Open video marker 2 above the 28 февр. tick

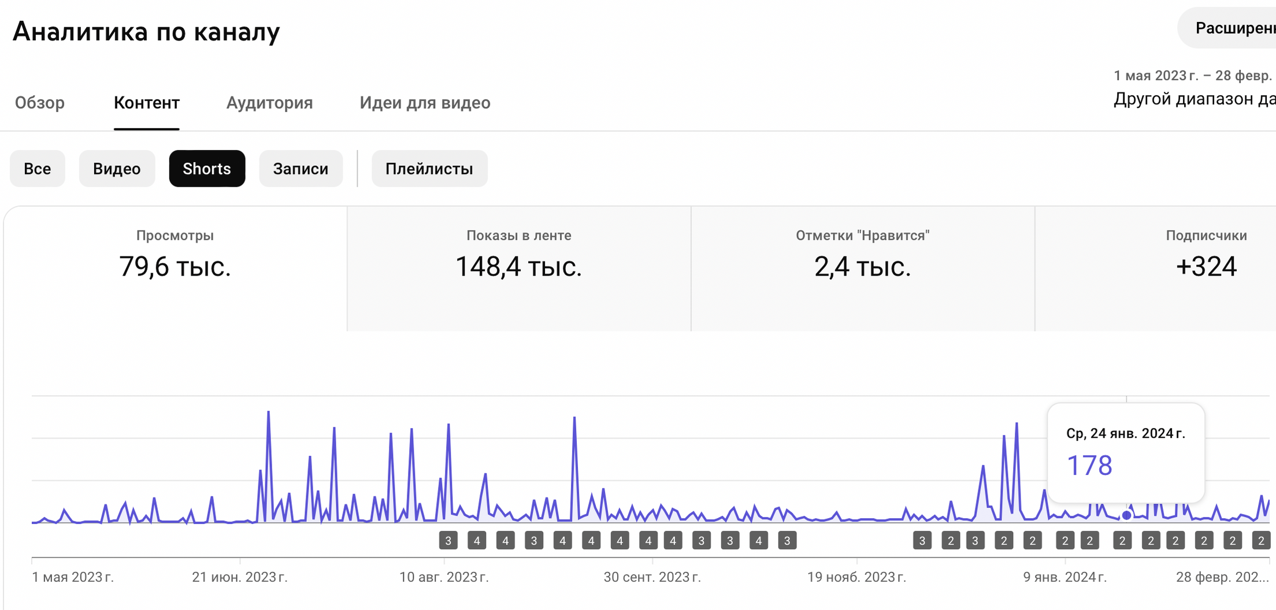(1261, 541)
